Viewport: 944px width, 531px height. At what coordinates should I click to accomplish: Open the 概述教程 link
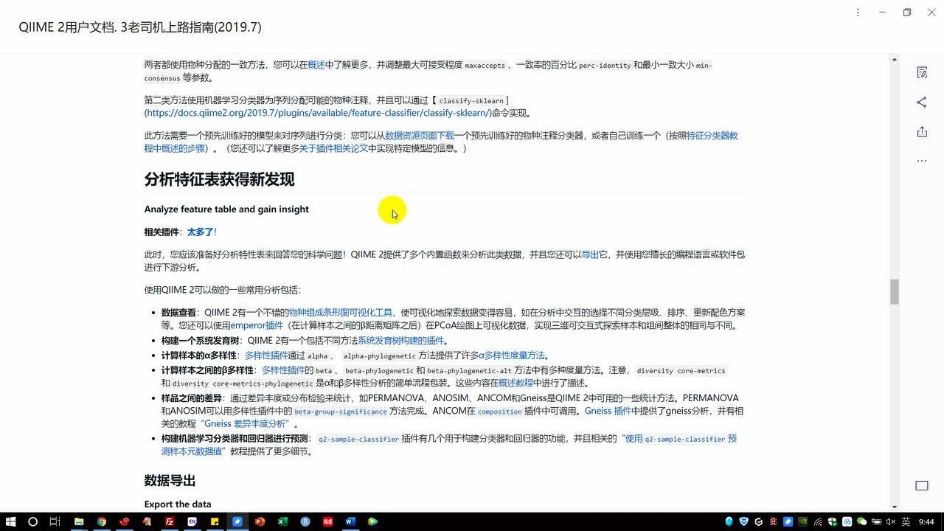(x=516, y=383)
